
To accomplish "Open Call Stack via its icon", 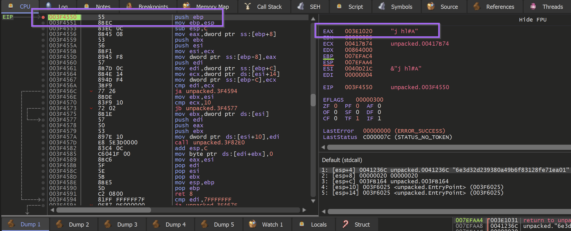I will pos(248,6).
